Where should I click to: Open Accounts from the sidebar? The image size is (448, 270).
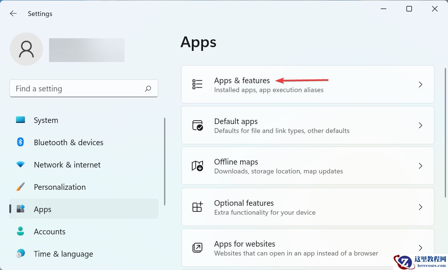[49, 232]
